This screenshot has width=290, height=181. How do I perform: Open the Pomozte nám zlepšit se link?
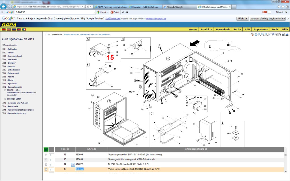point(156,19)
